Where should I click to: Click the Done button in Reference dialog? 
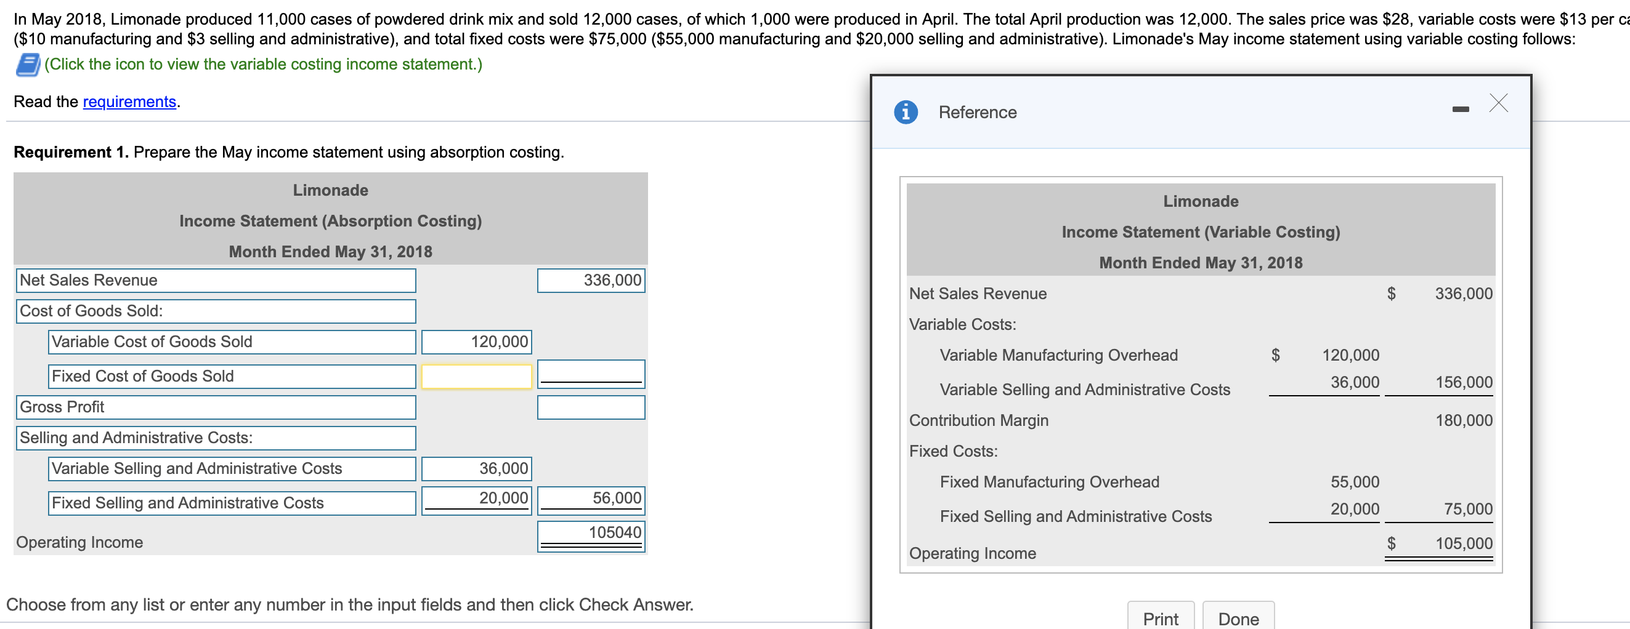[1238, 617]
